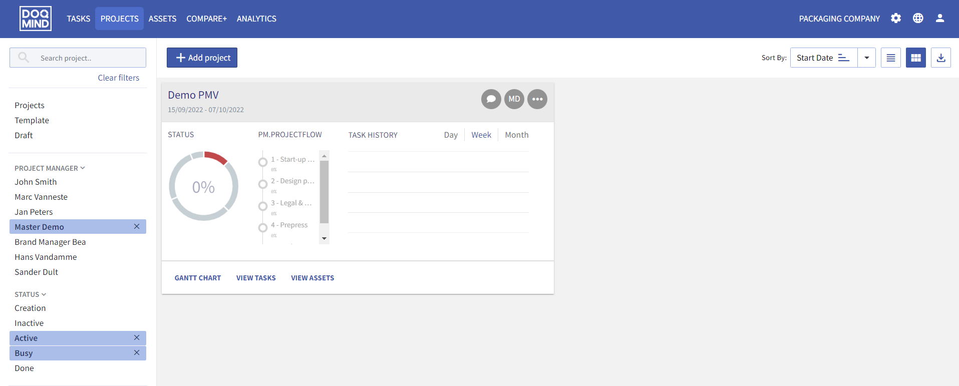Remove the Active status filter
959x386 pixels.
click(x=137, y=338)
